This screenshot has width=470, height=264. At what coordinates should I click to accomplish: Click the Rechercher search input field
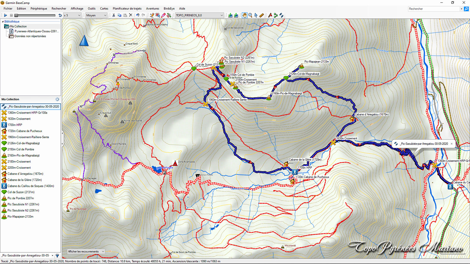click(x=434, y=9)
